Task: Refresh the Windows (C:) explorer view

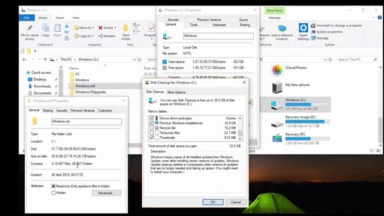Action: click(139, 59)
